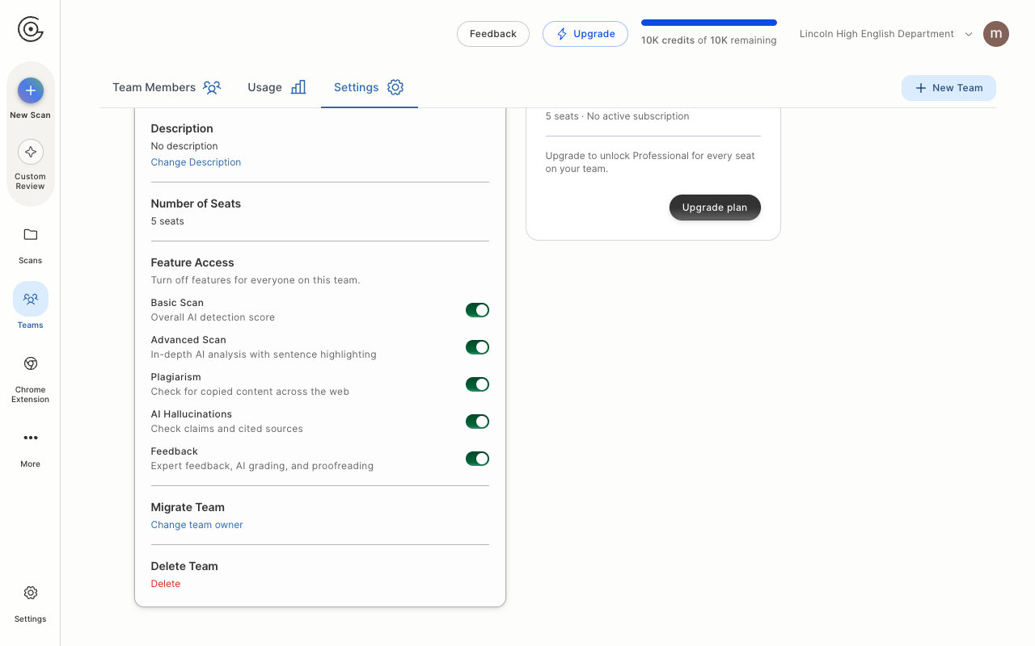The width and height of the screenshot is (1035, 646).
Task: Click the '10K credits of 10K remaining' text
Action: coord(709,40)
